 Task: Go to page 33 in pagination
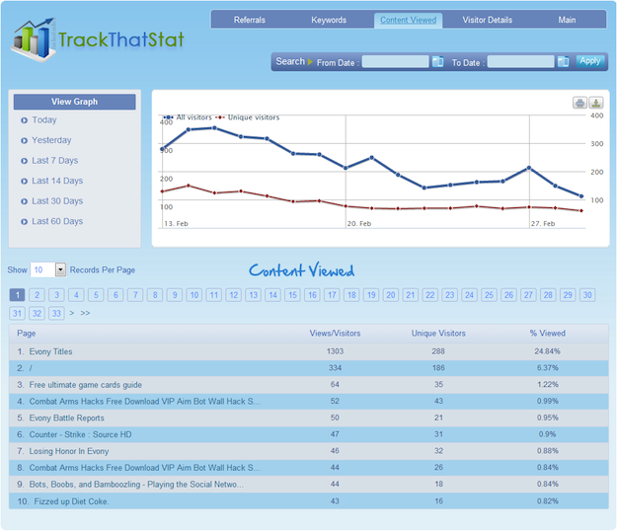[x=56, y=313]
